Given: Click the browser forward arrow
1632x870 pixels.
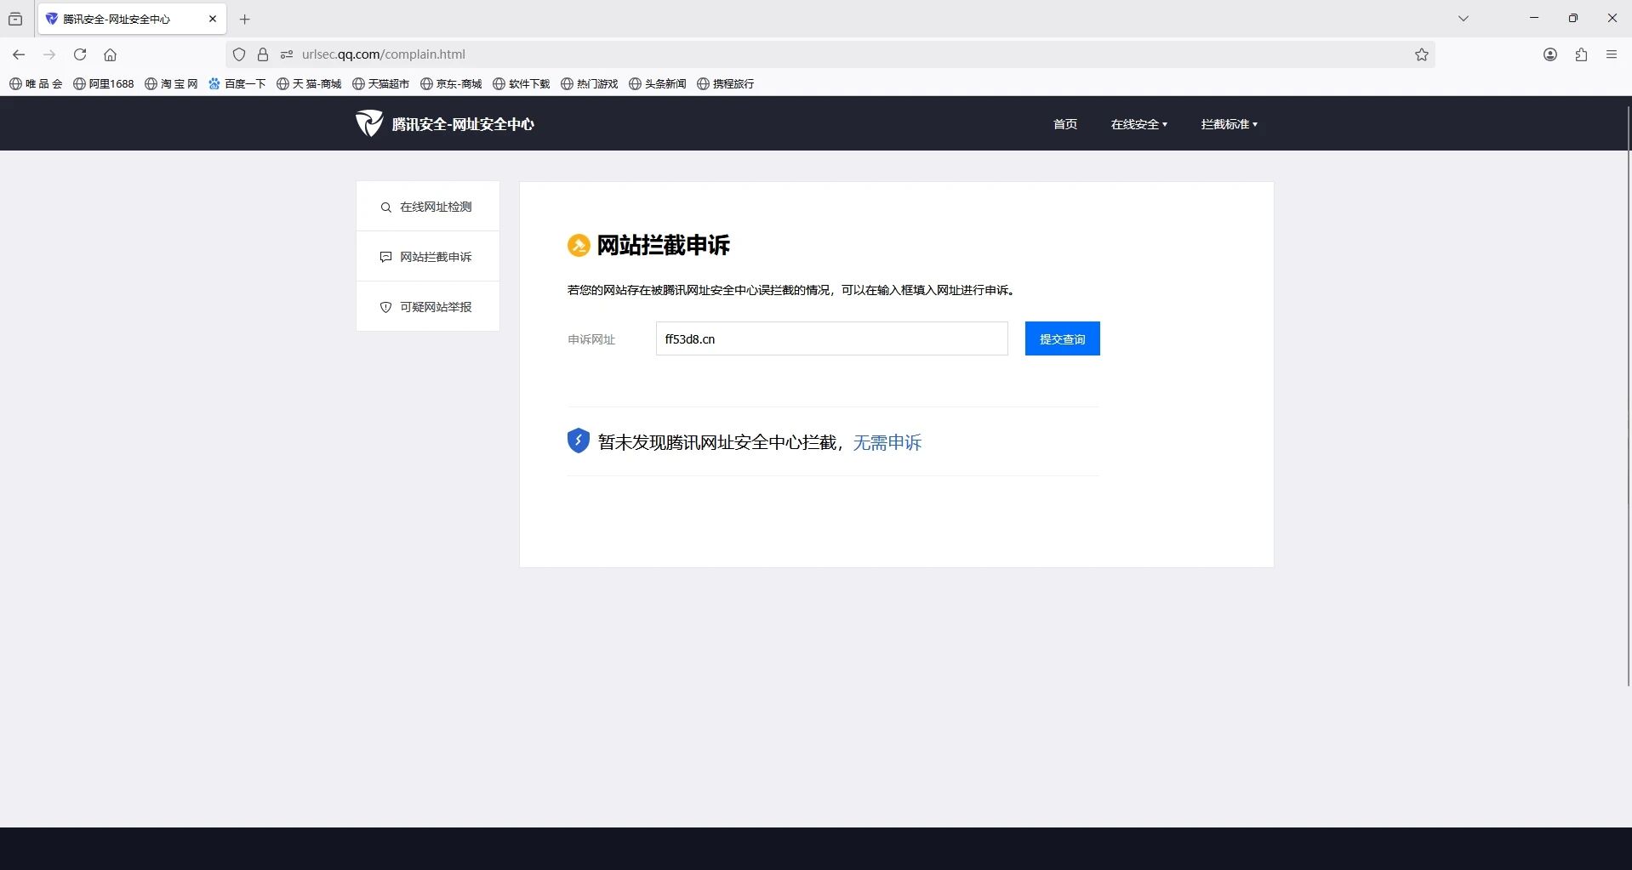Looking at the screenshot, I should point(49,54).
